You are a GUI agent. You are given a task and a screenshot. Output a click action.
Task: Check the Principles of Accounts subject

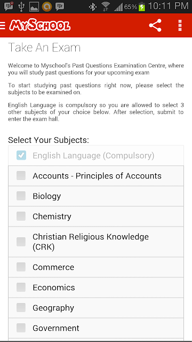pos(21,176)
